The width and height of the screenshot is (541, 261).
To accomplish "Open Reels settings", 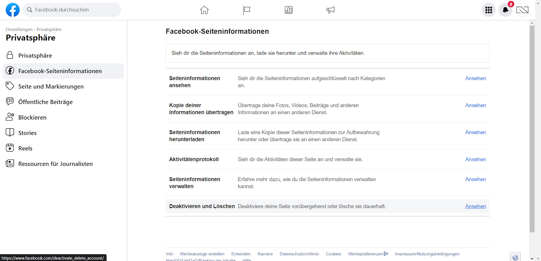I will click(x=64, y=148).
